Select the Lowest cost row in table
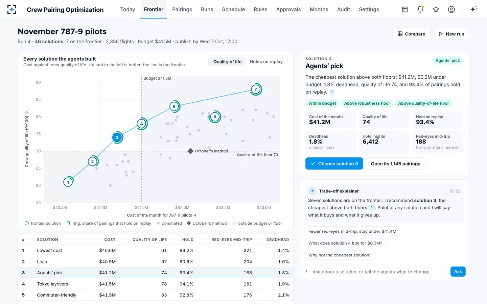 coord(156,250)
